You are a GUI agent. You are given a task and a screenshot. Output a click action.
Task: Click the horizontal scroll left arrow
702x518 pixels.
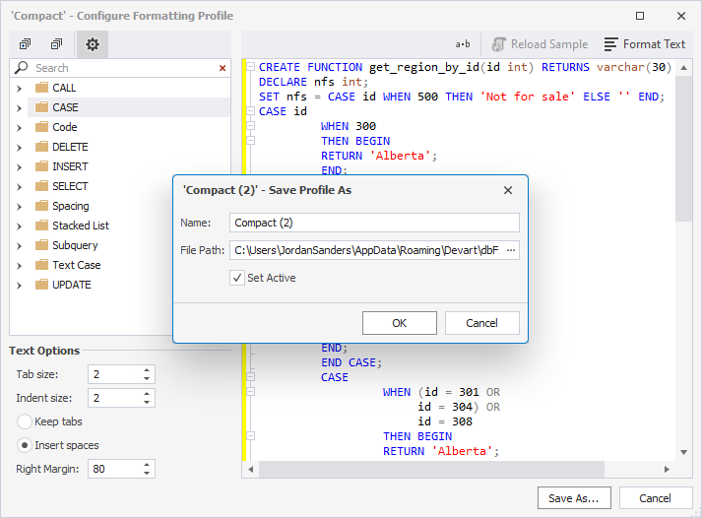251,469
